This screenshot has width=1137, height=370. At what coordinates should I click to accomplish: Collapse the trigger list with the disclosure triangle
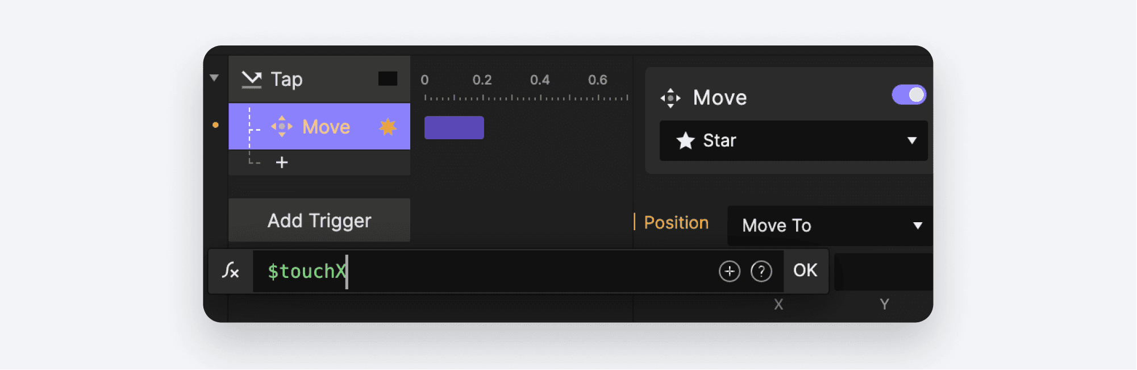tap(214, 77)
